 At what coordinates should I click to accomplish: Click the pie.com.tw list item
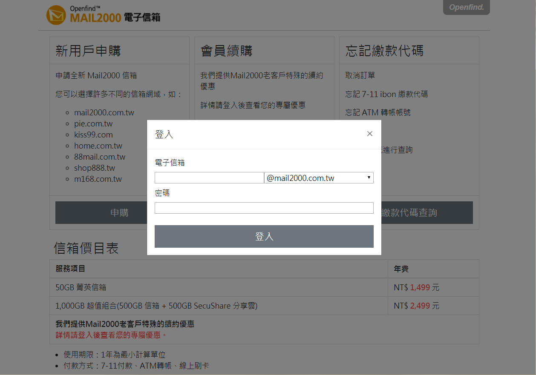point(93,124)
